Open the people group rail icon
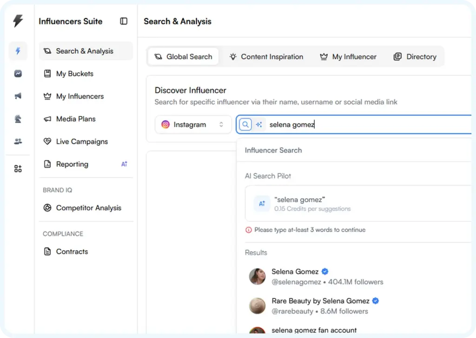 18,141
